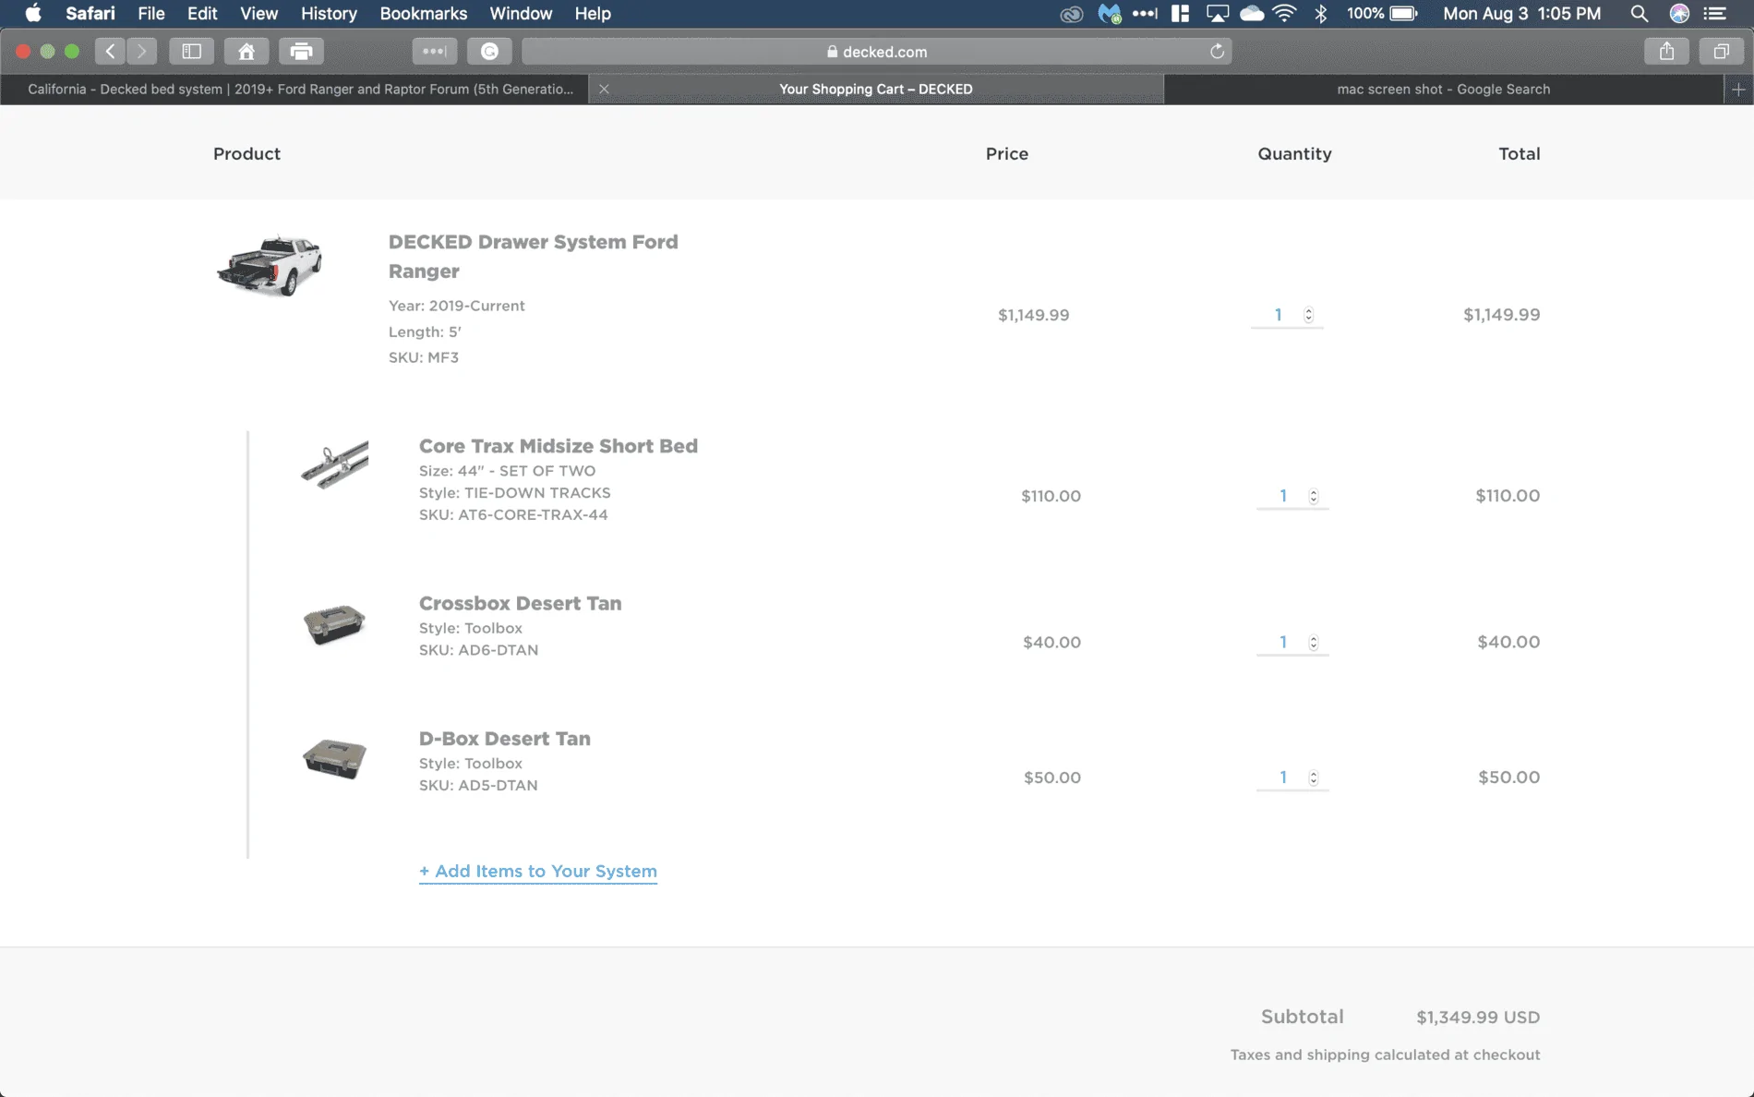Adjust DECKED Drawer System quantity stepper
This screenshot has height=1097, width=1754.
[x=1308, y=315]
